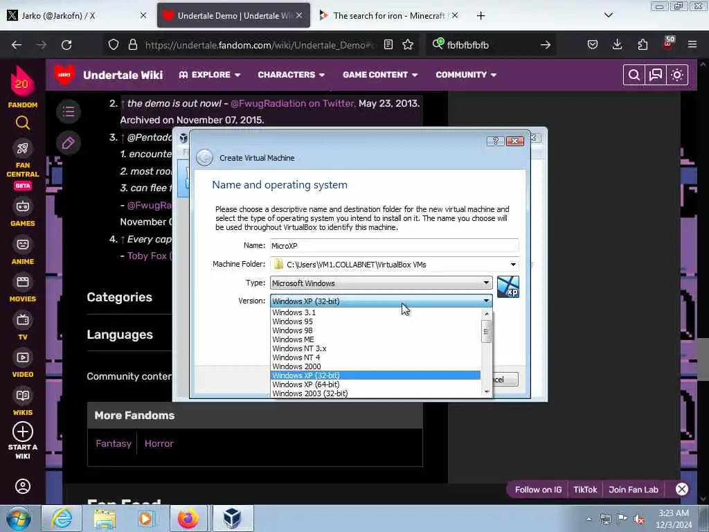This screenshot has height=532, width=709.
Task: Choose Windows 2003 (32-bit) version
Action: pos(375,393)
